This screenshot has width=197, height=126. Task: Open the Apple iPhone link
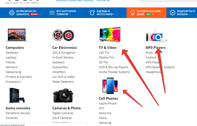pos(108,103)
